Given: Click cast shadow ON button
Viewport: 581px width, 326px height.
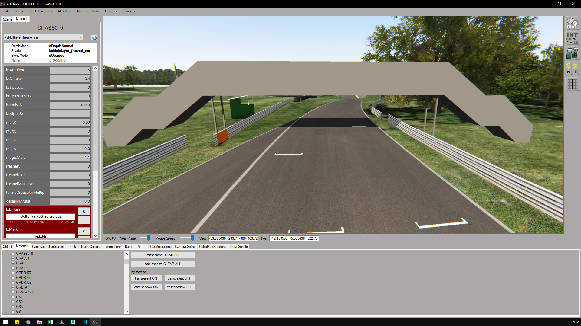Looking at the screenshot, I should 146,287.
